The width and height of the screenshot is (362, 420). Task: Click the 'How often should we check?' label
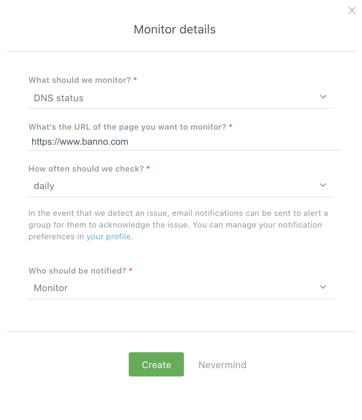pos(86,169)
